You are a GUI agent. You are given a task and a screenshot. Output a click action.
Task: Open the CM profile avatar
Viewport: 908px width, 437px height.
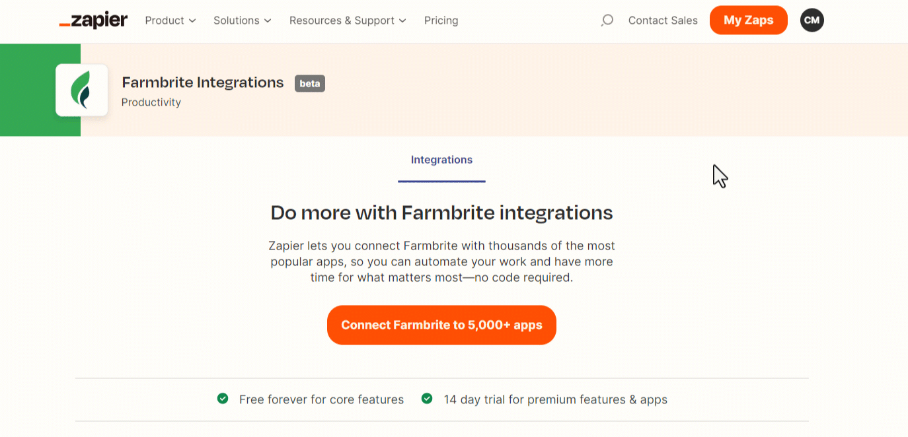click(x=812, y=20)
